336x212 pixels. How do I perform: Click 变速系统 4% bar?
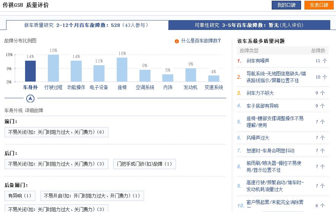(x=214, y=79)
